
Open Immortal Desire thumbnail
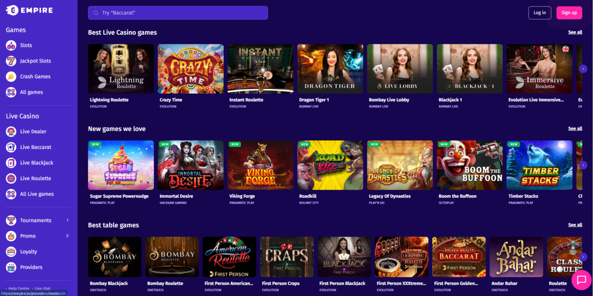pos(191,165)
